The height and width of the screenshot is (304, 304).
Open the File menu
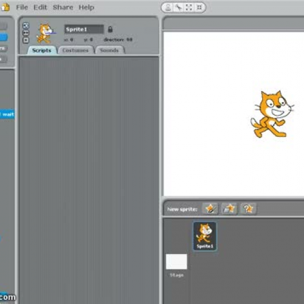(22, 7)
